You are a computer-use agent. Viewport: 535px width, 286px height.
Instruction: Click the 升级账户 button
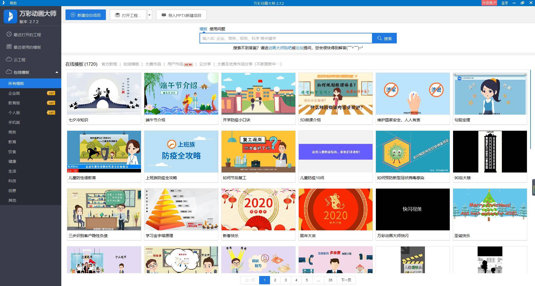489,3
